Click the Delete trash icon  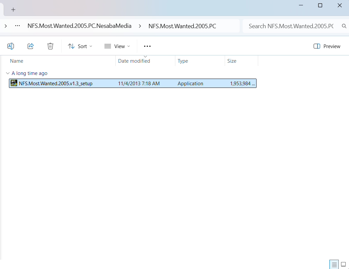click(x=50, y=46)
